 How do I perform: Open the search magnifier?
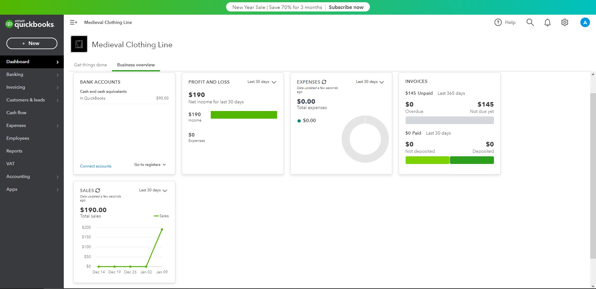click(530, 22)
